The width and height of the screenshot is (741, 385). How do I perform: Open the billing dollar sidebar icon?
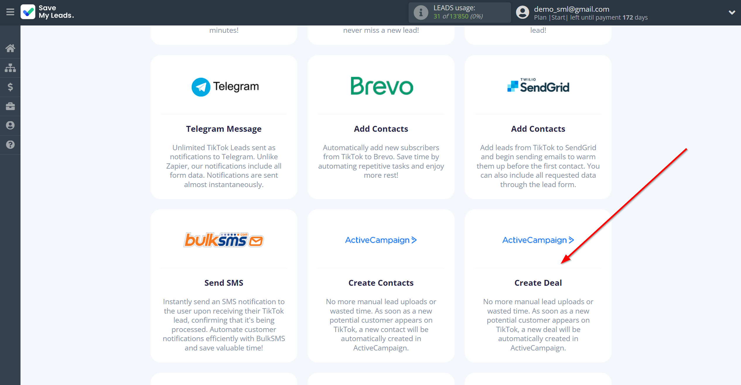(10, 87)
